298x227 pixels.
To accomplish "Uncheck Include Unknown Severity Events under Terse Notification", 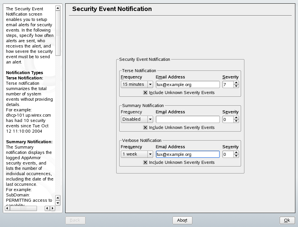I will pos(145,92).
